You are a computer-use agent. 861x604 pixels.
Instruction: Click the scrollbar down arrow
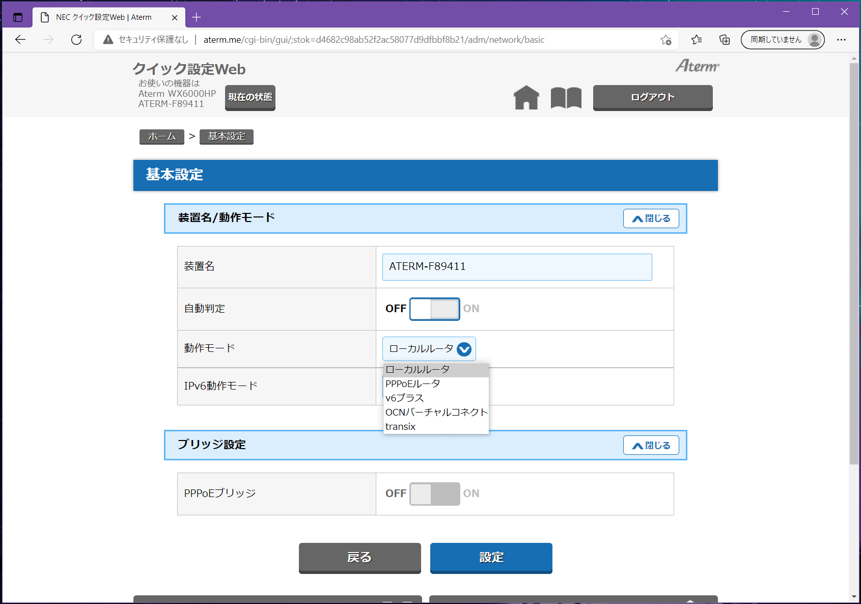click(854, 597)
